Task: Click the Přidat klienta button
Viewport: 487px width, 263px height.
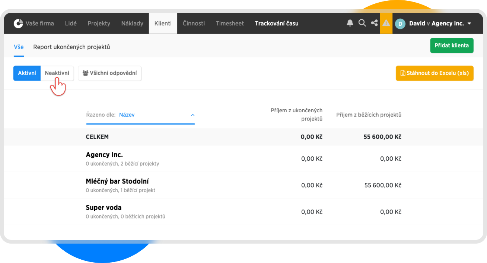Action: [452, 46]
